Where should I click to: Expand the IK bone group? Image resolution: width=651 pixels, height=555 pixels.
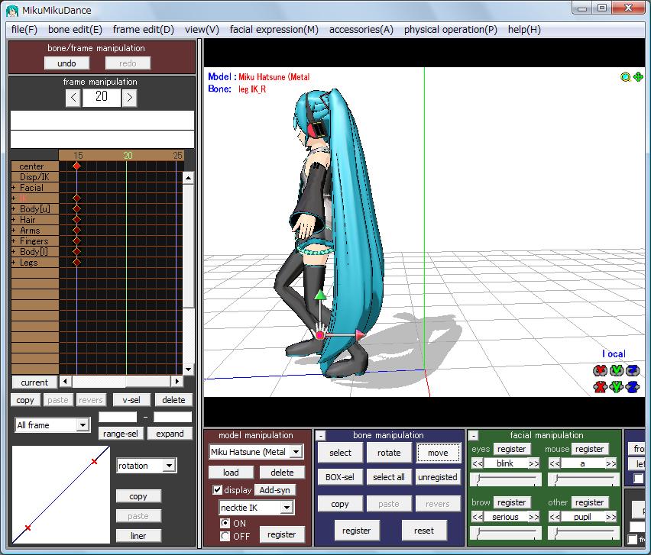[x=14, y=198]
